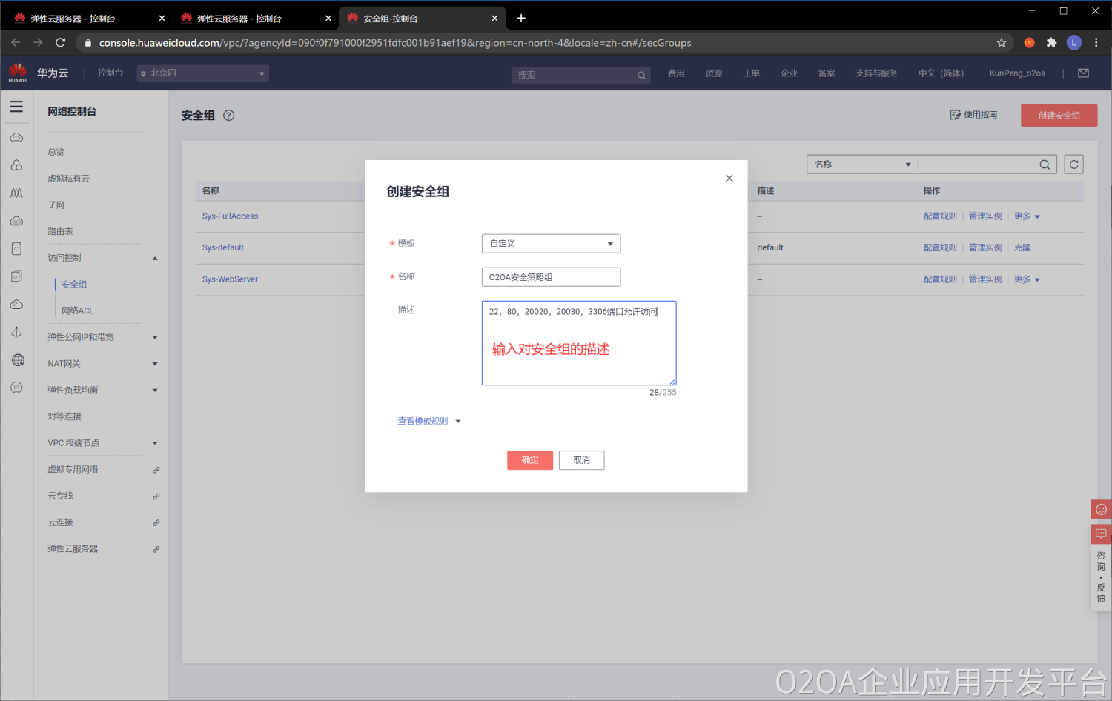Click the Huawei Cloud logo
The image size is (1112, 701).
[18, 73]
